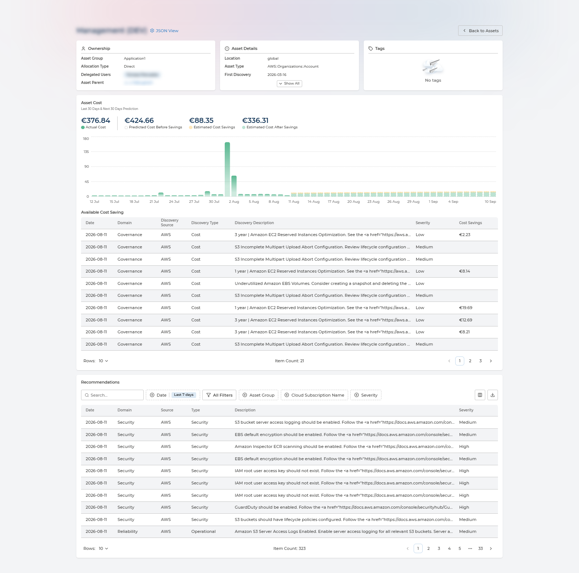Open Rows dropdown in Available Cost Saving
This screenshot has height=573, width=579.
tap(103, 361)
